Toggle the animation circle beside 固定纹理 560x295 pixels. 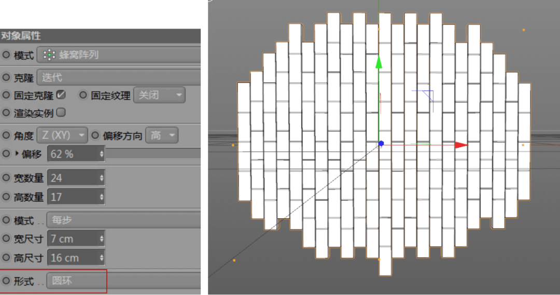click(x=83, y=95)
